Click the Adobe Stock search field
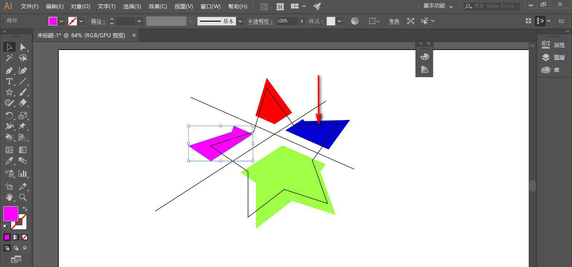572x267 pixels. (x=495, y=6)
